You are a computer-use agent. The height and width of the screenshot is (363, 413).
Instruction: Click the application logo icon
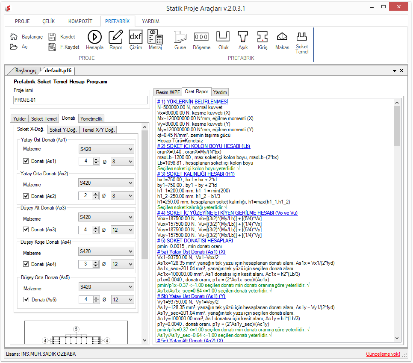click(8, 9)
